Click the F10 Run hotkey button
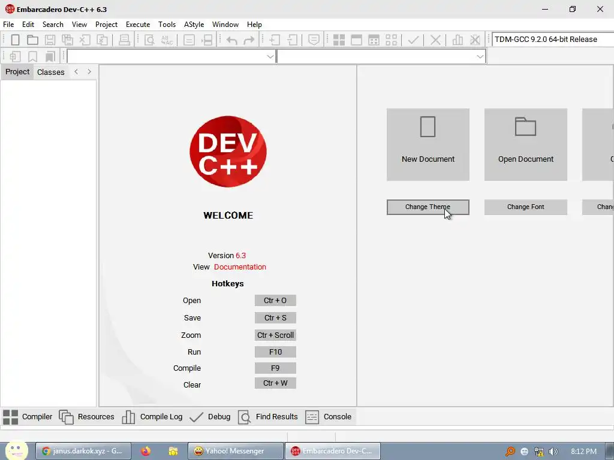 pos(275,352)
